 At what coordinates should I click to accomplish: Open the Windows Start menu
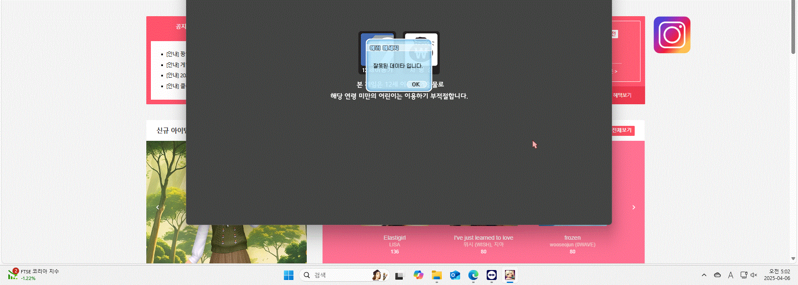(288, 275)
